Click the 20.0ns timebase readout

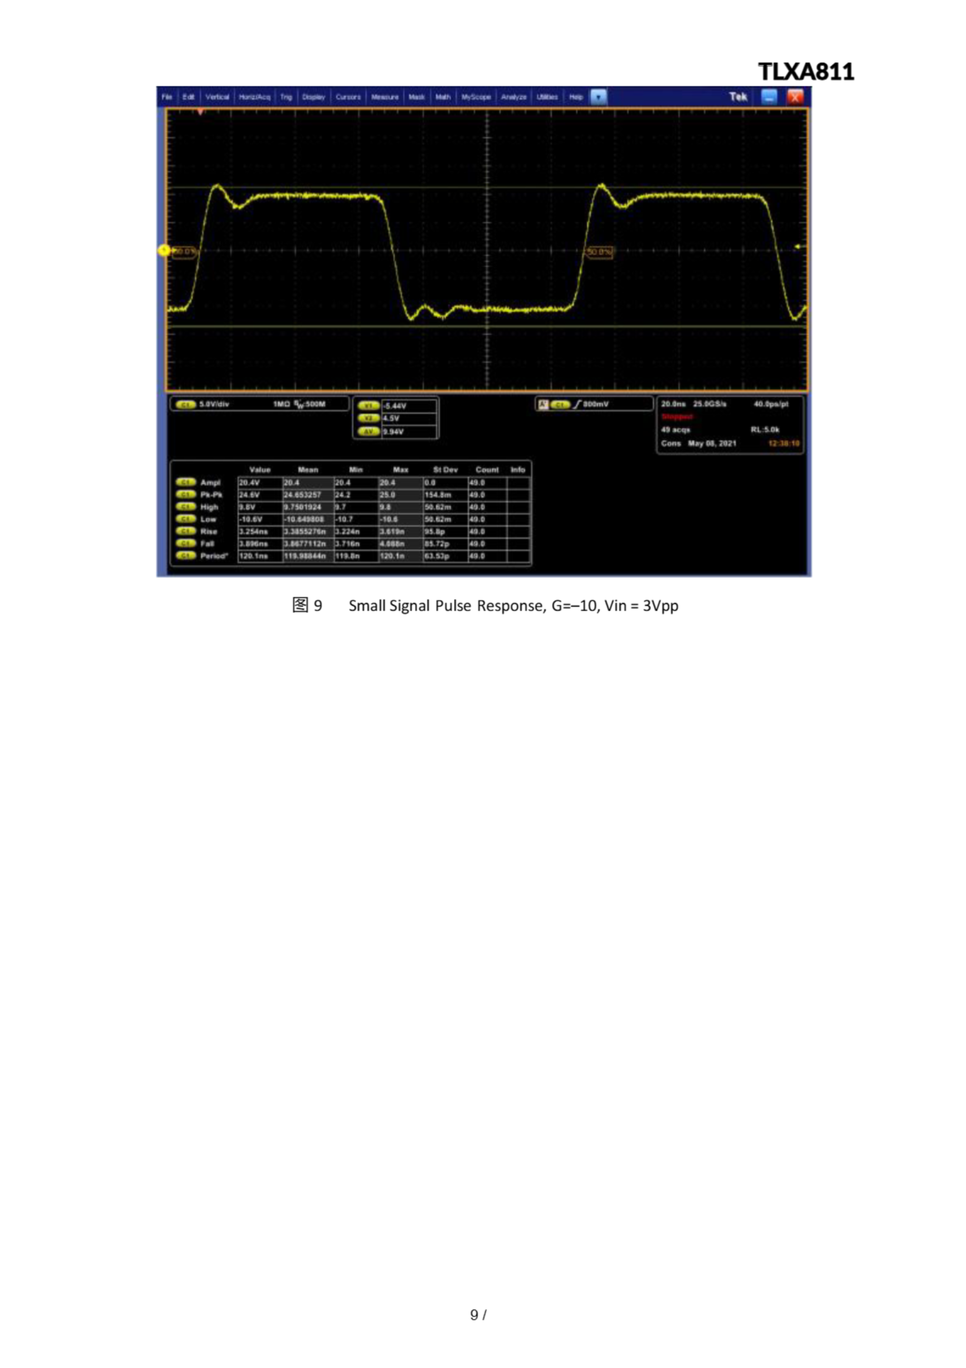pyautogui.click(x=673, y=404)
